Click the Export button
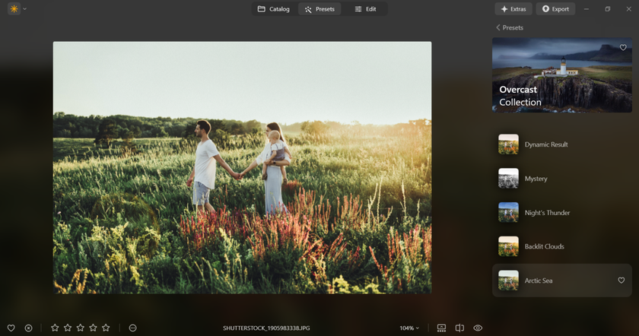Screen dimensions: 639x336 555,9
